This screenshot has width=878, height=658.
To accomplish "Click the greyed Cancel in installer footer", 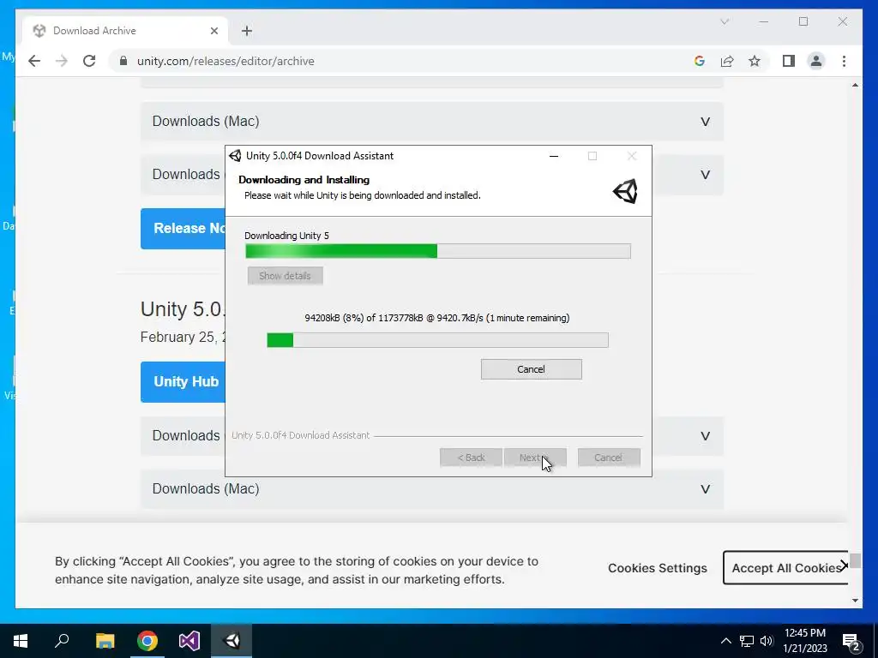I will [x=609, y=458].
